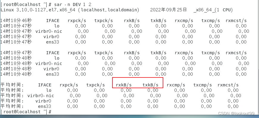This screenshot has width=259, height=118.
Task: Click 'rxmcst/s' in the 14时18分46秒 header row
Action: click(x=236, y=21)
